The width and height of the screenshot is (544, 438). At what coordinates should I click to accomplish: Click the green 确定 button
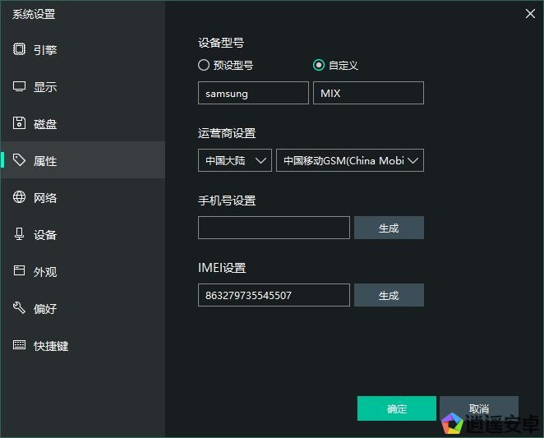[x=396, y=408]
